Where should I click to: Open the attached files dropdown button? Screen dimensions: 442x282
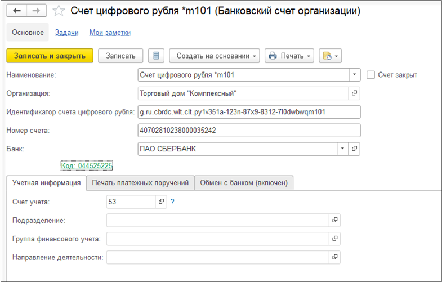coord(330,56)
